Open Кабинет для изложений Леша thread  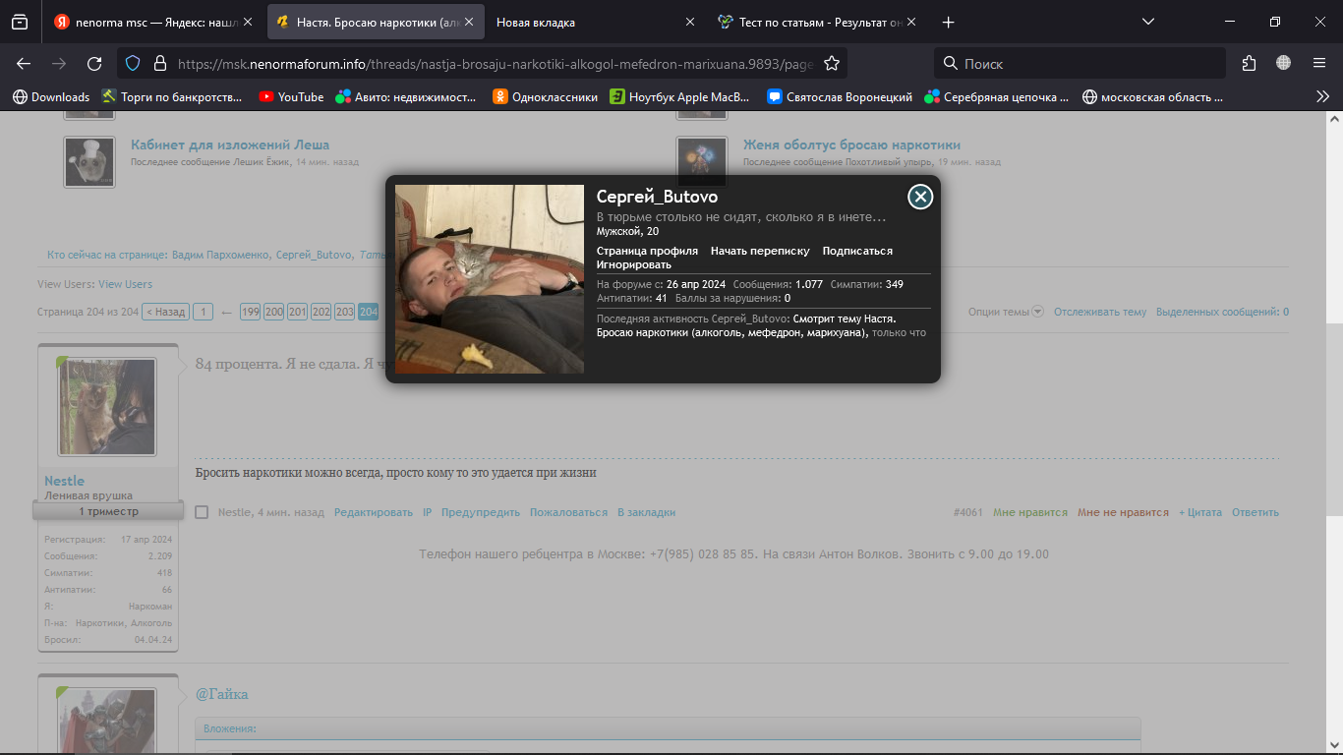coord(230,145)
